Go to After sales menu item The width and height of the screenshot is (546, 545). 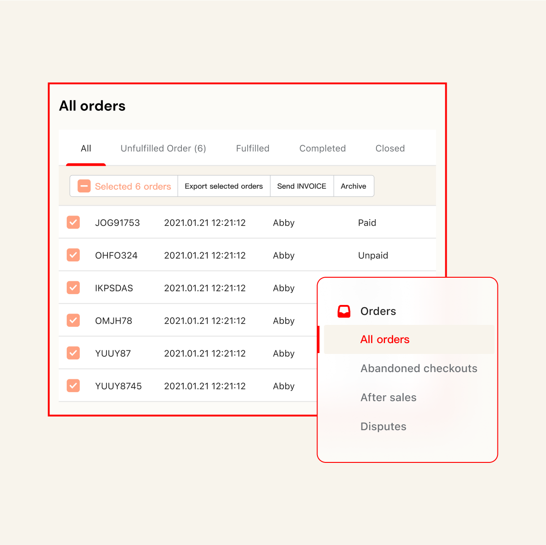pos(388,398)
